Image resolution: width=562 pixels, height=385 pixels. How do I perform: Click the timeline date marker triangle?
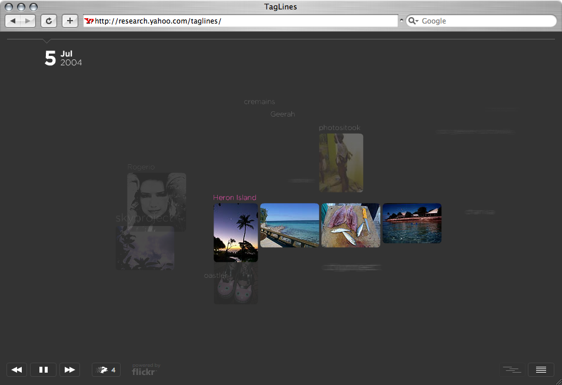click(x=47, y=41)
